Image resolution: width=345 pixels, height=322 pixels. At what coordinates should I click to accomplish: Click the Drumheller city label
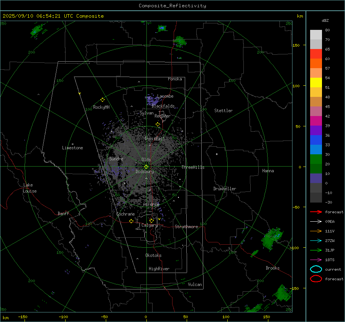(x=225, y=189)
